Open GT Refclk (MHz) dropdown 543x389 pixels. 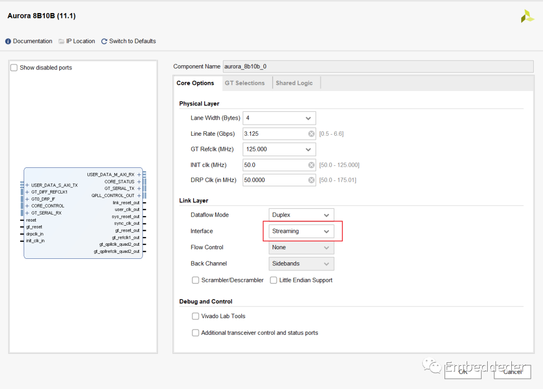coord(279,149)
